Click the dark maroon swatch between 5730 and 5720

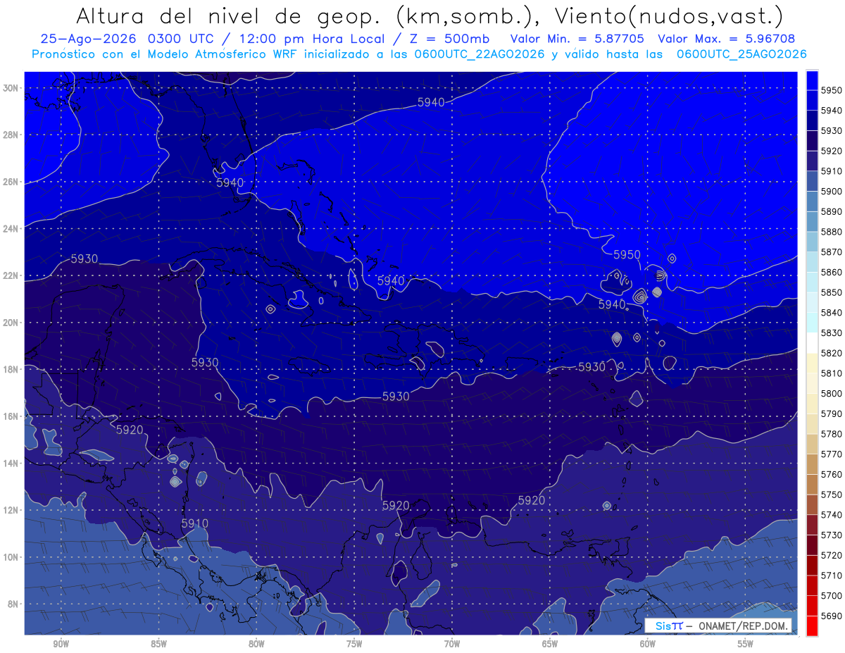point(812,545)
